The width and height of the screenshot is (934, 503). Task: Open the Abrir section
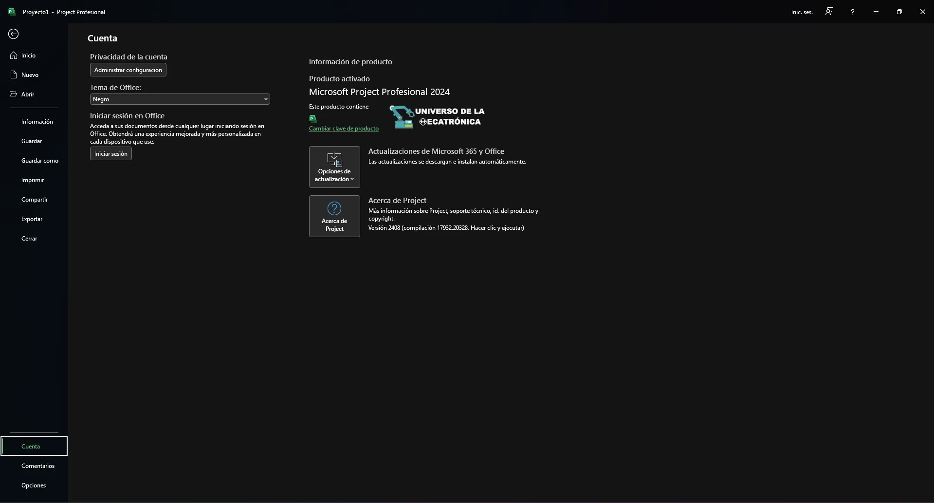point(34,94)
